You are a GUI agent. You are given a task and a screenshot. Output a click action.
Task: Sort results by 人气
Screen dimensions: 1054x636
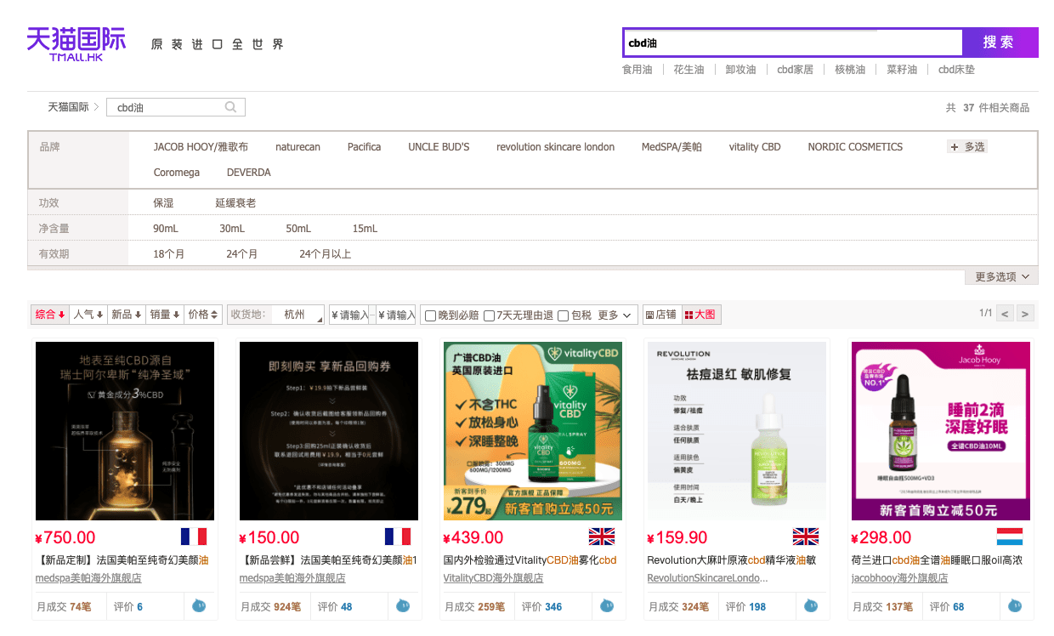pyautogui.click(x=88, y=315)
